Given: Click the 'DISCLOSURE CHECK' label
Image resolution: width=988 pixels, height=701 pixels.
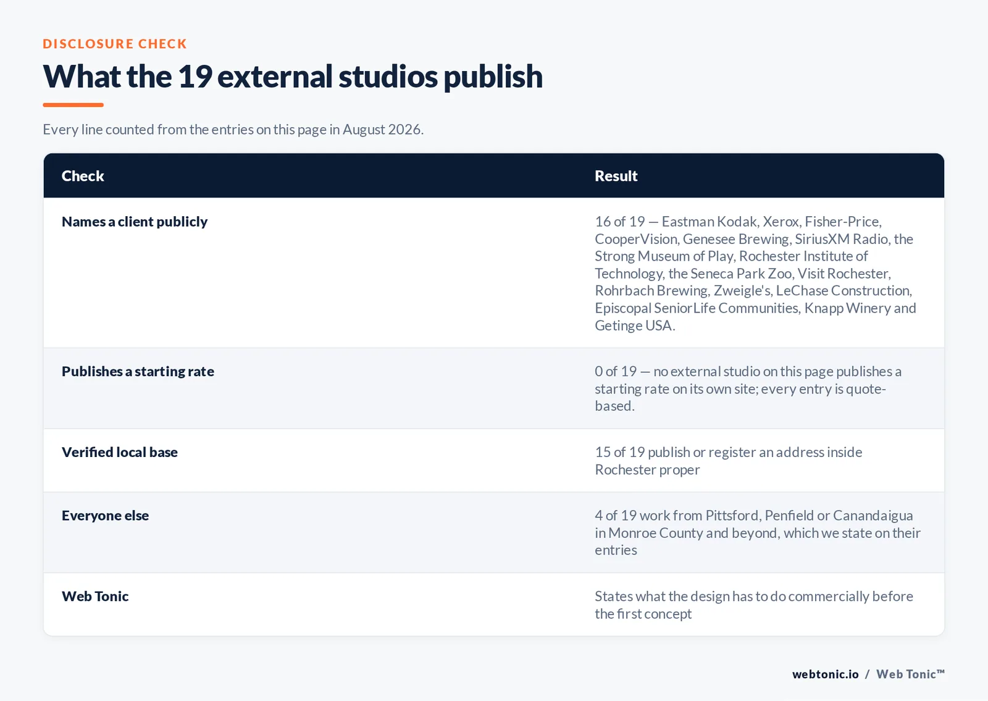Looking at the screenshot, I should pos(115,44).
